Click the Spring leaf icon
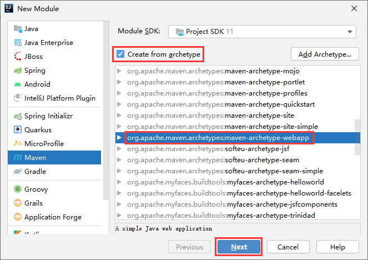 pos(18,71)
